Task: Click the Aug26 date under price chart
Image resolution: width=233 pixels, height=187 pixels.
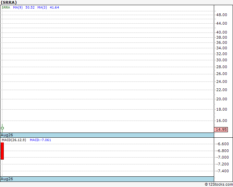Action: [7, 135]
